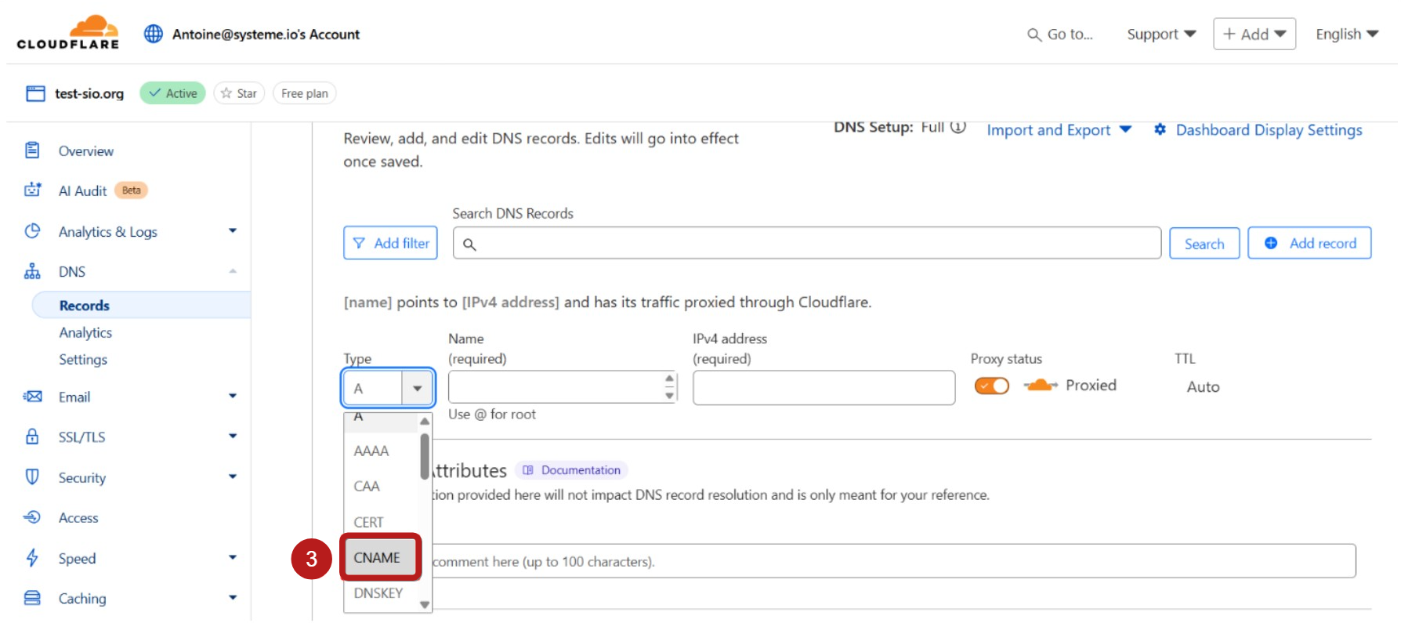
Task: Click the Free plan badge
Action: pyautogui.click(x=305, y=93)
